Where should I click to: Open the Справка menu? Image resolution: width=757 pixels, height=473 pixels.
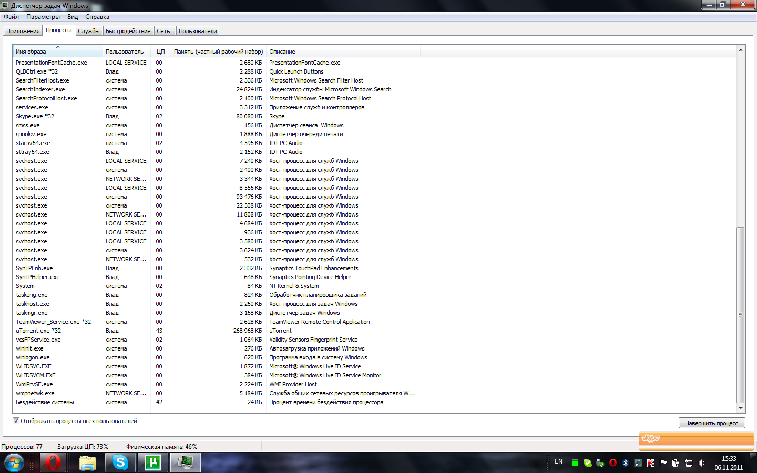97,17
